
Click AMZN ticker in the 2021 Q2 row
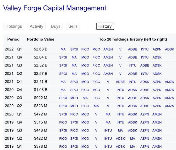(x=108, y=74)
